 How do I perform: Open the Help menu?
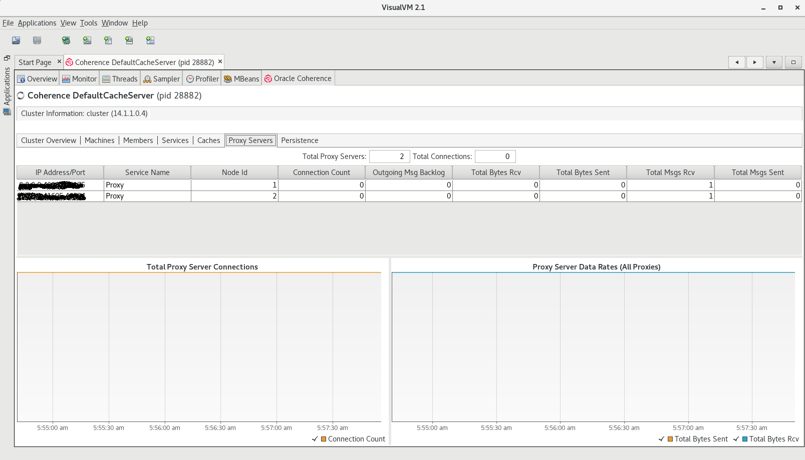pyautogui.click(x=140, y=23)
